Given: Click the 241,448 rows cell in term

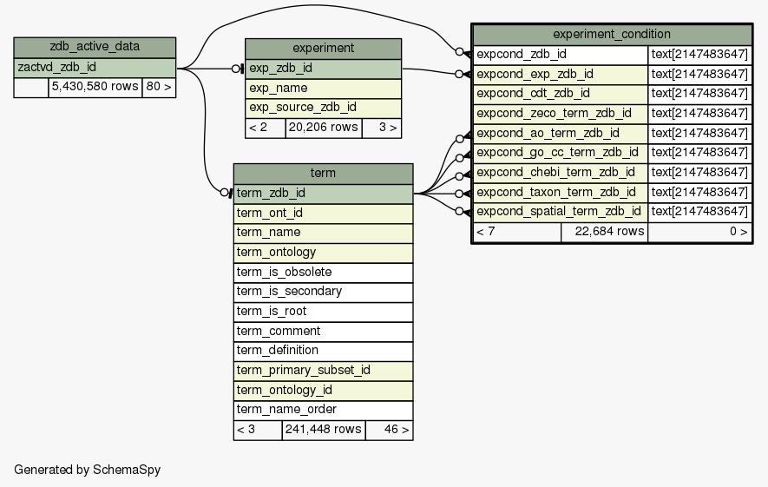Looking at the screenshot, I should [323, 429].
